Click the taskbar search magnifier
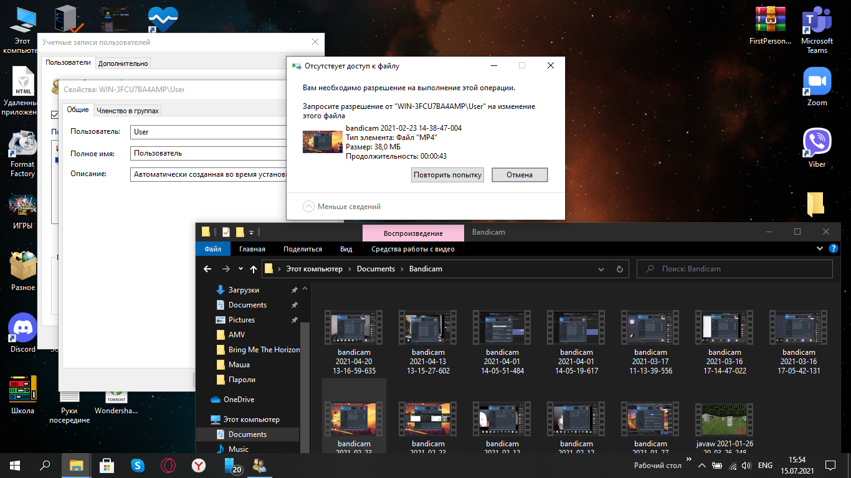Screen dimensions: 851x478 45,465
